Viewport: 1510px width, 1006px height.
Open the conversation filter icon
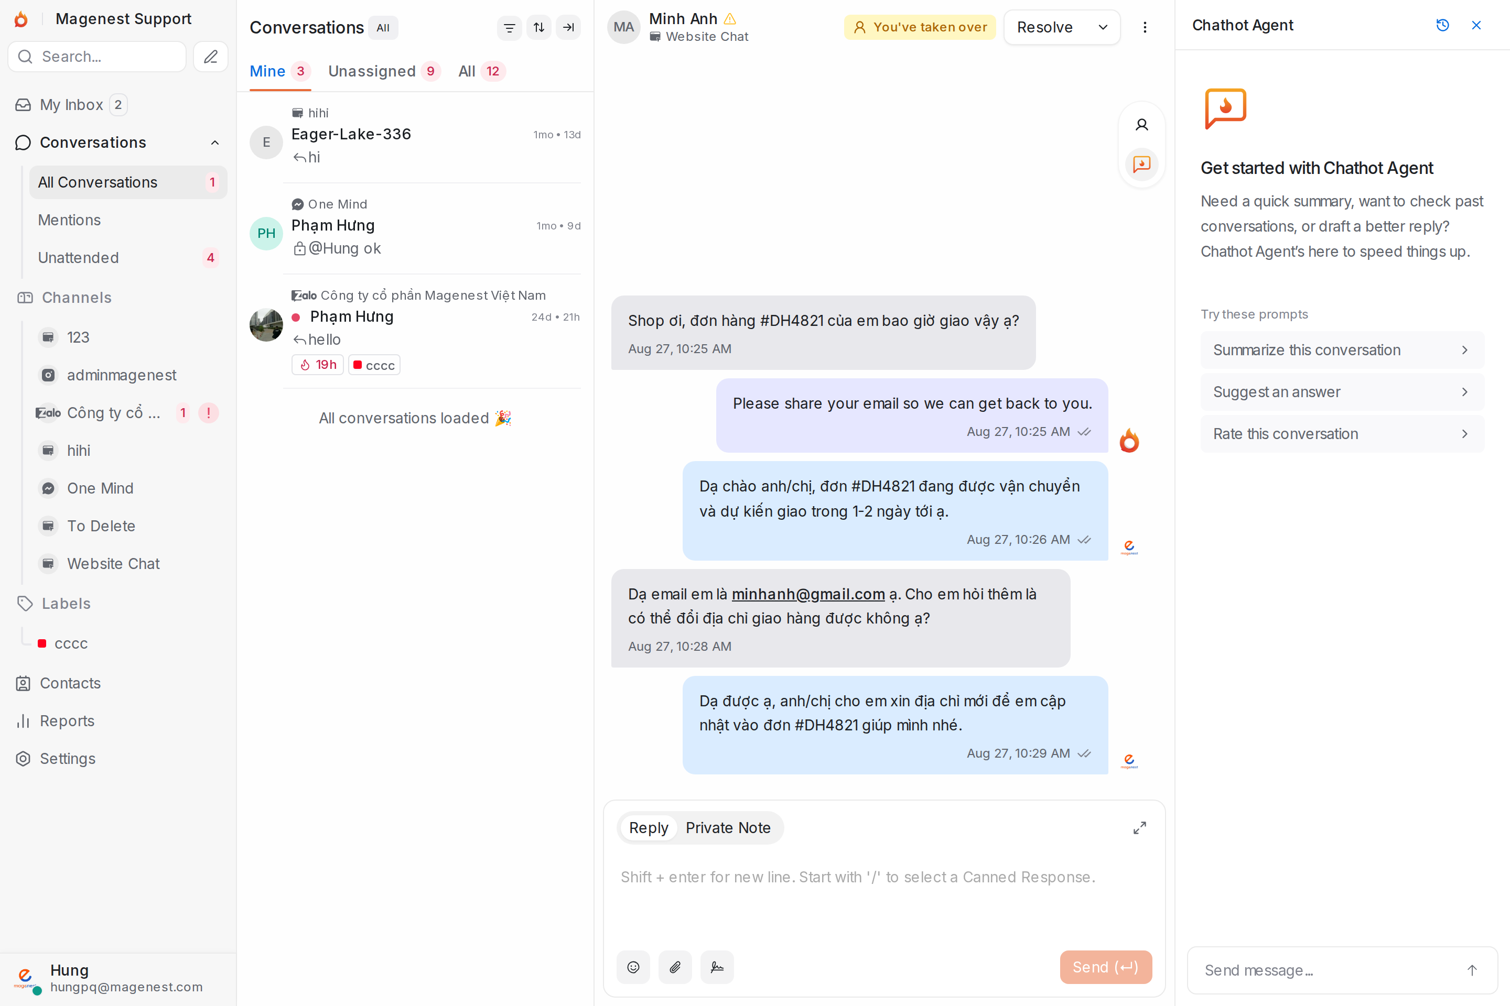509,28
